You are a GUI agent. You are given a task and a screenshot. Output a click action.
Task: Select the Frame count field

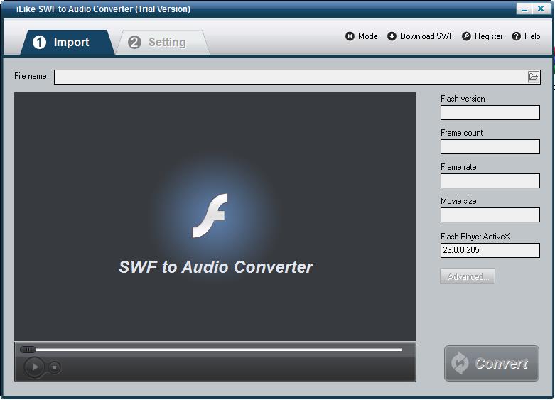(490, 146)
